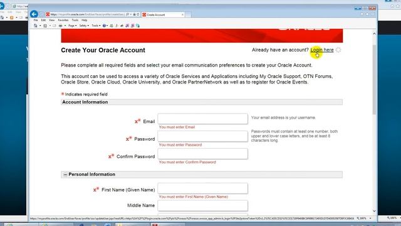Click the lock security icon in address bar
This screenshot has width=401, height=226.
134,14
